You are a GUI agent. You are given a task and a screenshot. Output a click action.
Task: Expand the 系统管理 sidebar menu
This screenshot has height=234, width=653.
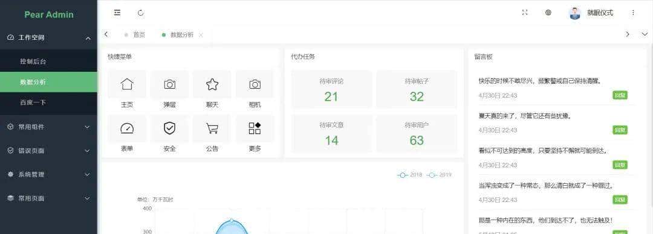click(49, 174)
